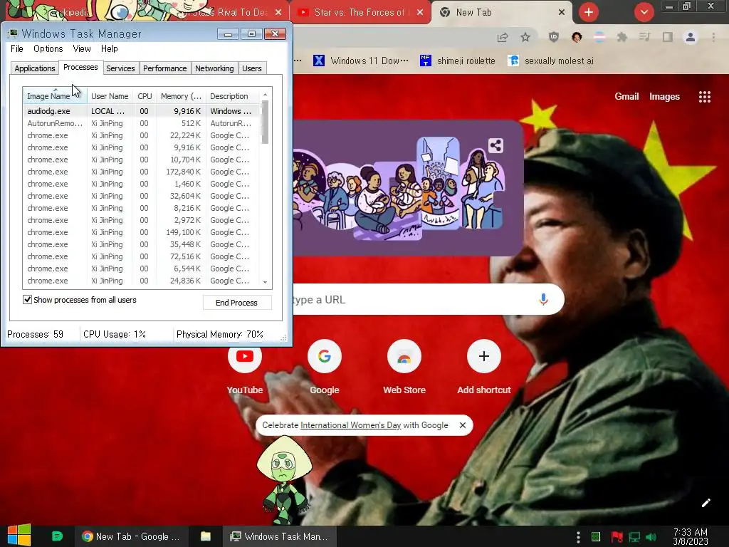Switch to the Networking tab
This screenshot has height=547, width=729.
[214, 68]
